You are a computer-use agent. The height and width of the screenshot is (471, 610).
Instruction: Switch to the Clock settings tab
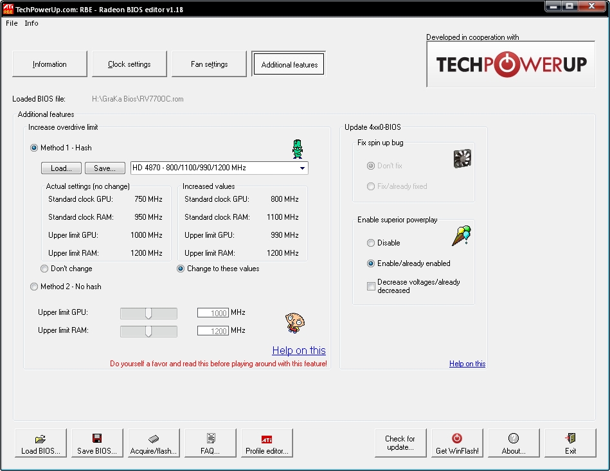tap(129, 64)
